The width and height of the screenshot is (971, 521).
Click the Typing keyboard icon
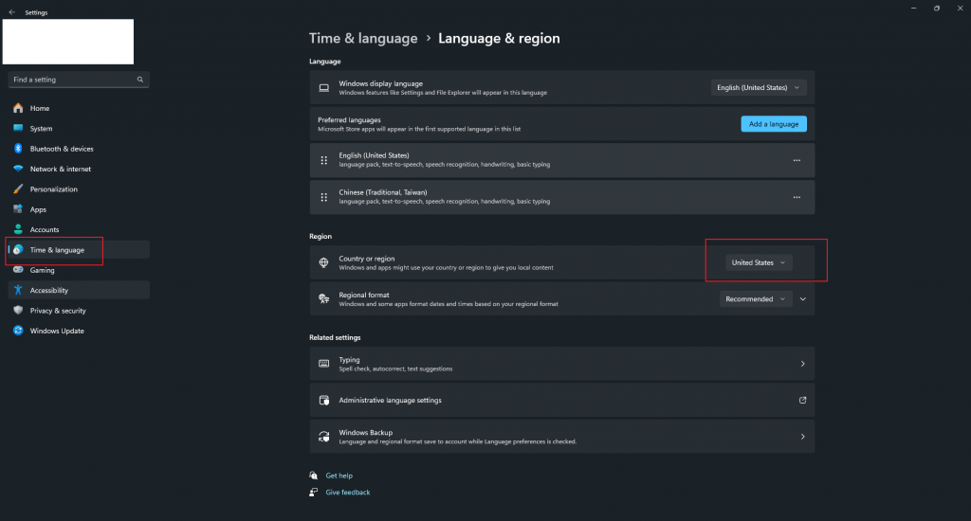coord(324,364)
